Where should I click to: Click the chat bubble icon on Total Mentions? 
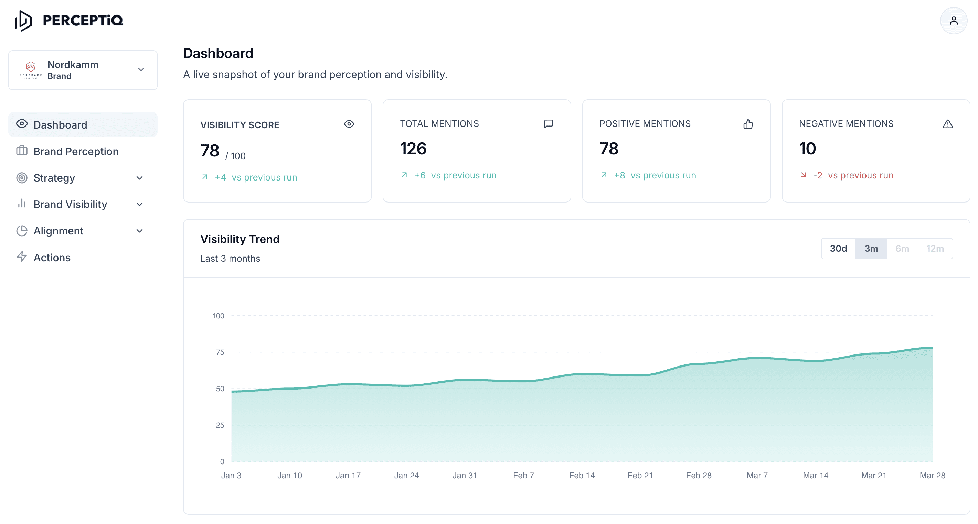click(548, 124)
